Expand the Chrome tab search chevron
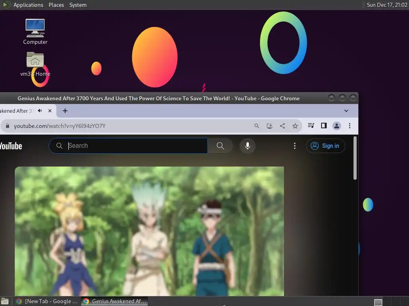The width and height of the screenshot is (409, 306). coord(346,111)
